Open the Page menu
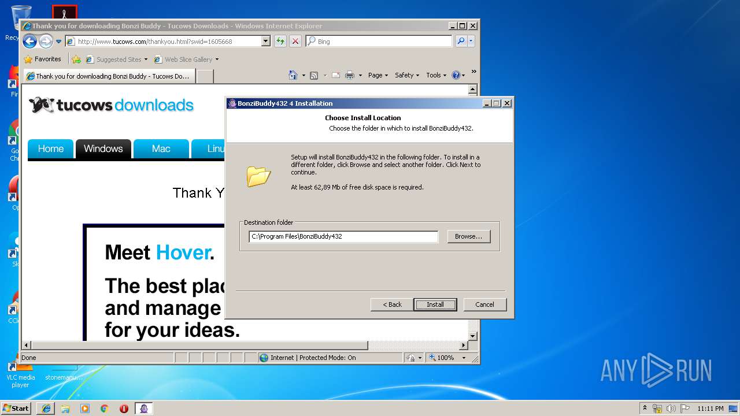 tap(378, 75)
